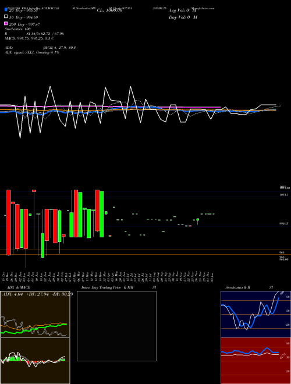291x384 pixels.
Task: Click the '-DY: 30.29' value in ADX panel
Action: (x=62, y=294)
